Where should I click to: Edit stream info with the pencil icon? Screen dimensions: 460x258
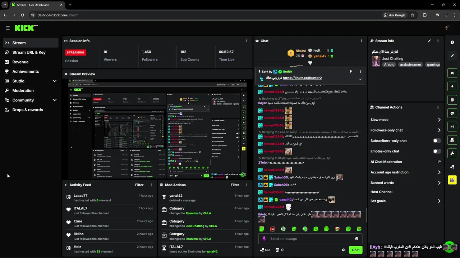(429, 41)
